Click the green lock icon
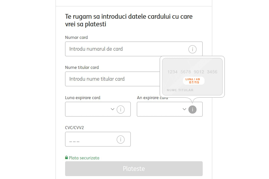 pos(67,158)
